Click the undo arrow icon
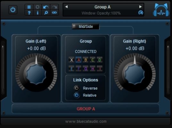Screen dimensions: 172x128 coord(46,7)
